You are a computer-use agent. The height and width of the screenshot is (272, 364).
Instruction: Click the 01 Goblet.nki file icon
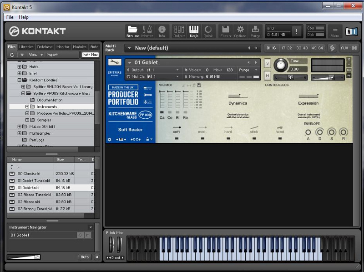12,188
